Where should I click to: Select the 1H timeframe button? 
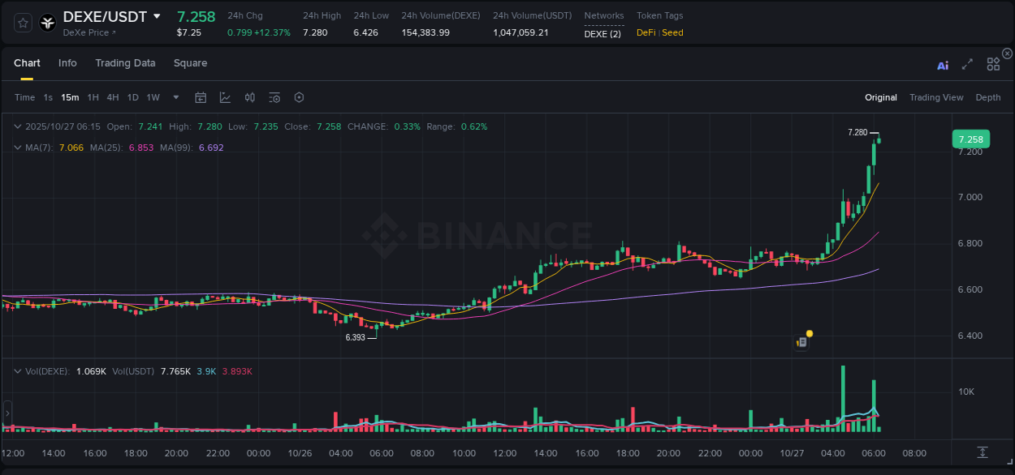tap(93, 97)
